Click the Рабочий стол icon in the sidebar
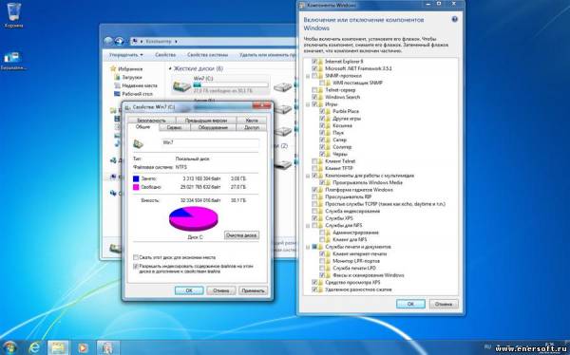The width and height of the screenshot is (570, 355). tap(117, 94)
